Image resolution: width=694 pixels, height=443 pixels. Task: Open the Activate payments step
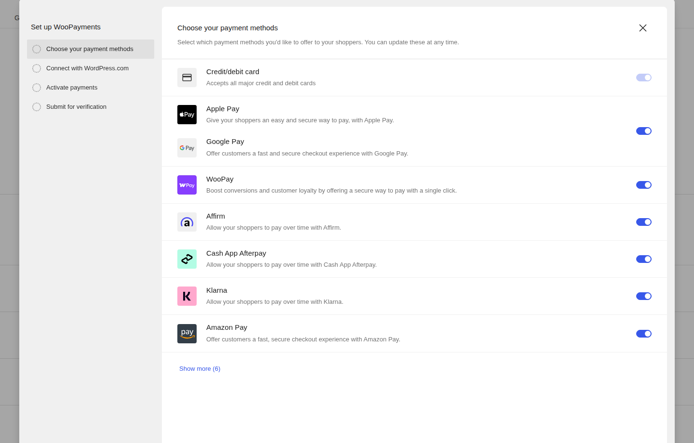(91, 88)
